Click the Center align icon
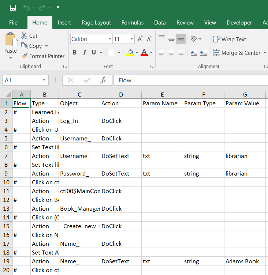 pos(171,53)
